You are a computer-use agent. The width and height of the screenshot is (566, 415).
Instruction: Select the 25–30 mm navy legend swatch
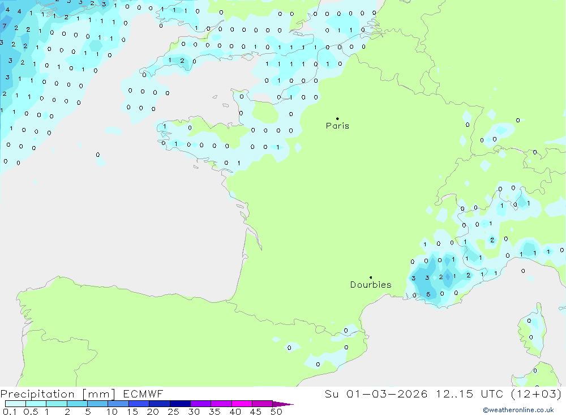(x=180, y=404)
